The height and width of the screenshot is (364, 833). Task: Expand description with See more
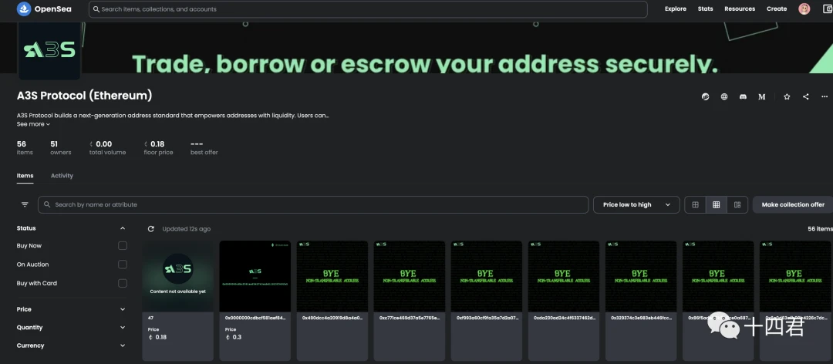pyautogui.click(x=33, y=124)
